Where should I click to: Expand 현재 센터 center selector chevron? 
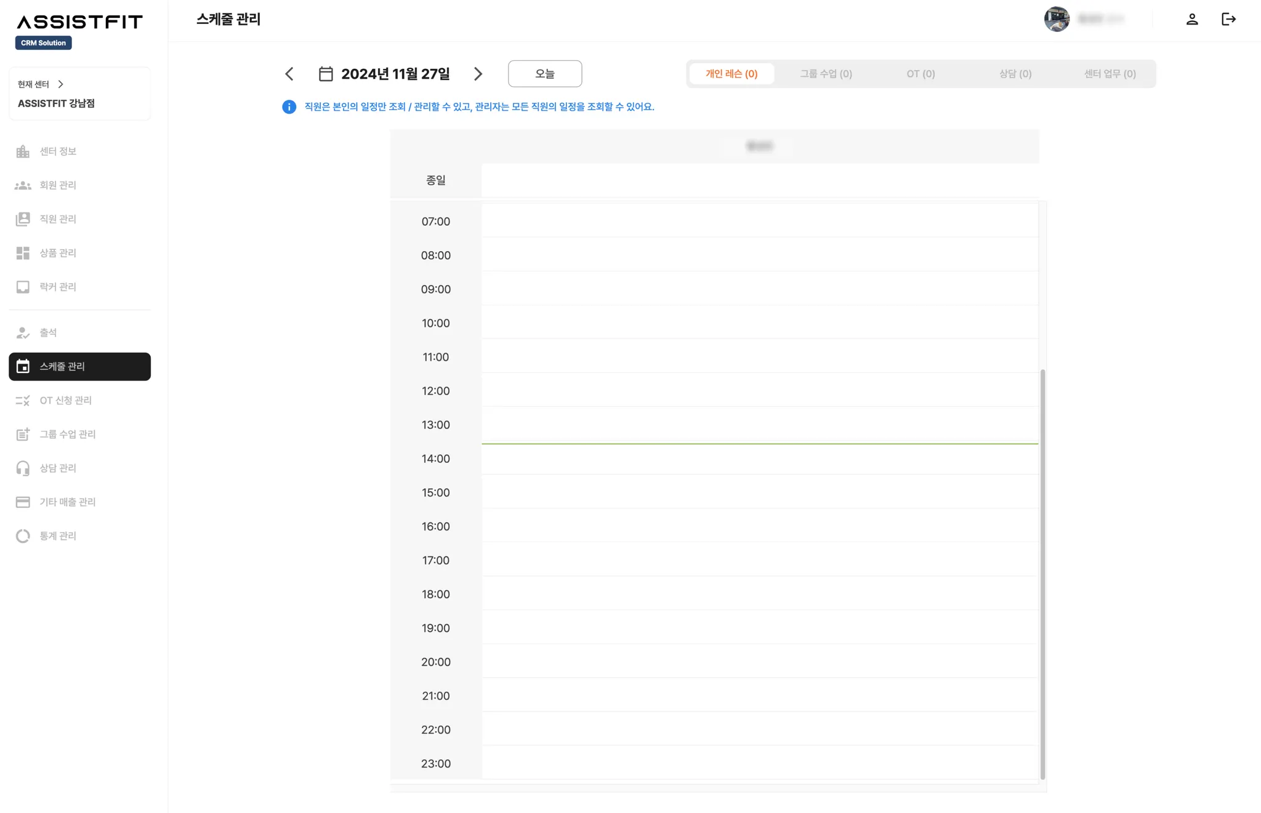(60, 84)
